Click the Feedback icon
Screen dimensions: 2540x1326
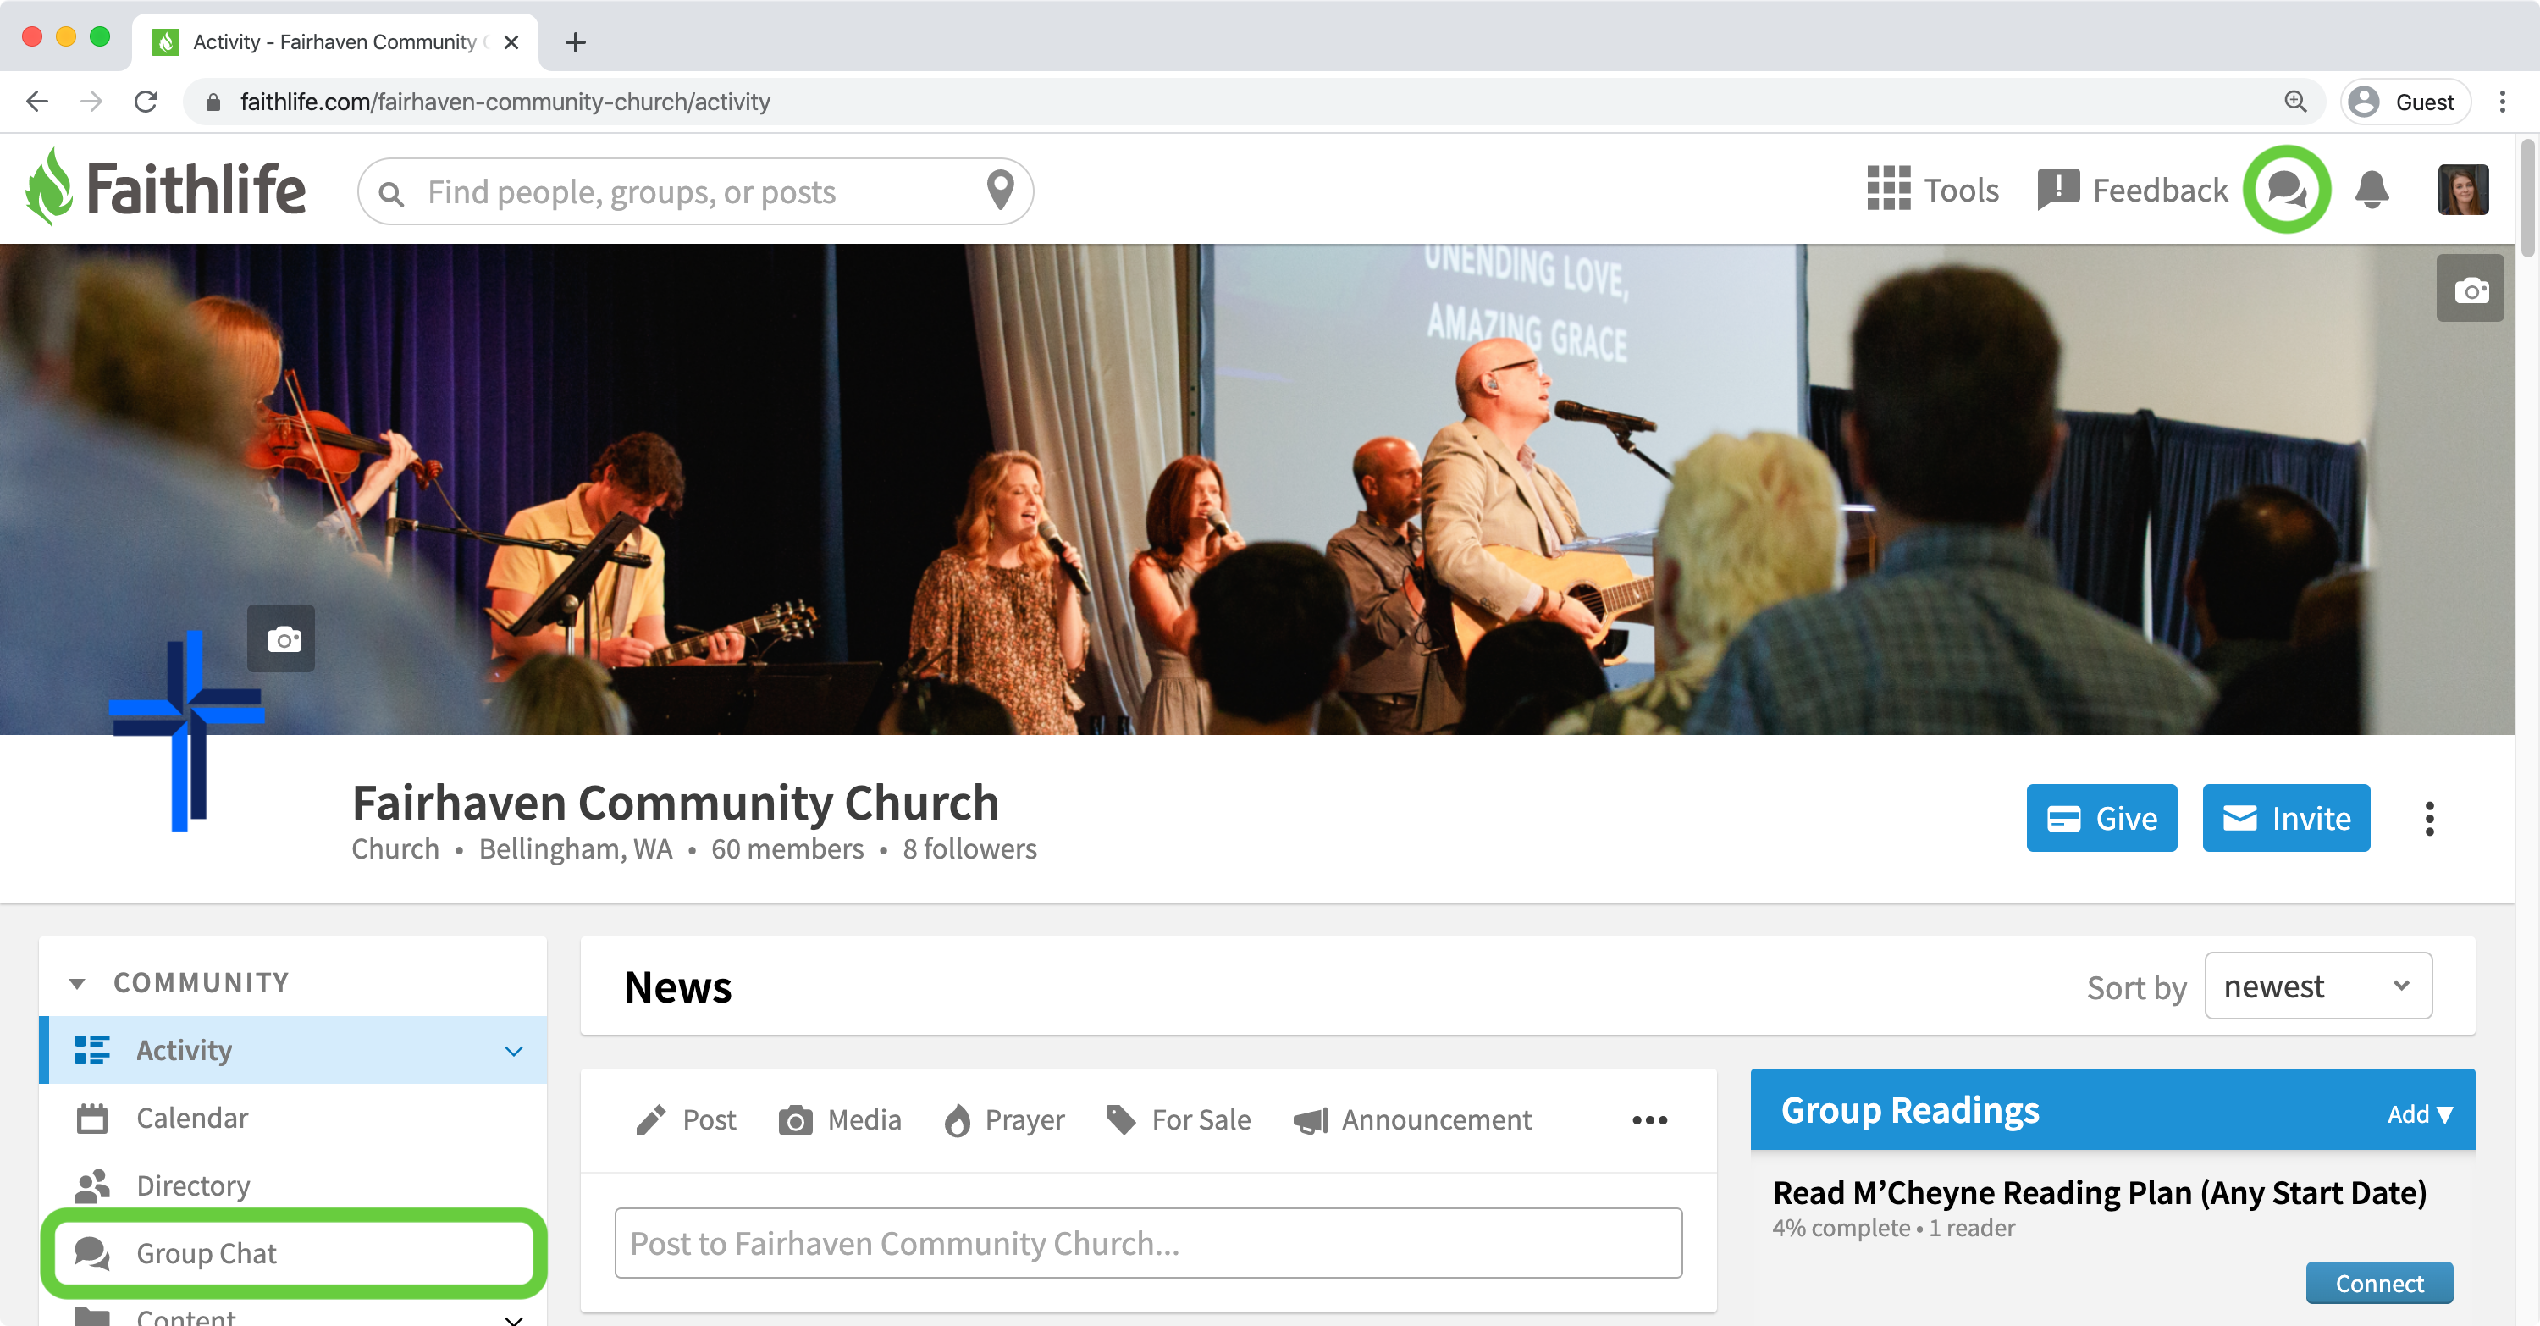(2058, 190)
